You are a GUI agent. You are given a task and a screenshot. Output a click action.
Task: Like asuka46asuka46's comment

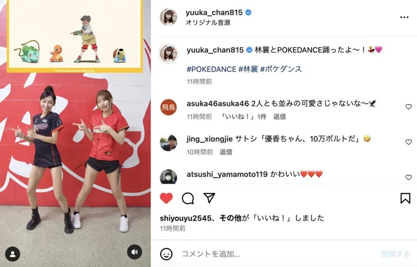pyautogui.click(x=409, y=107)
